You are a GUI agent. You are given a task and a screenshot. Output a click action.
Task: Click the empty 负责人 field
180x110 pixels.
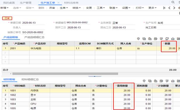tap(34, 27)
